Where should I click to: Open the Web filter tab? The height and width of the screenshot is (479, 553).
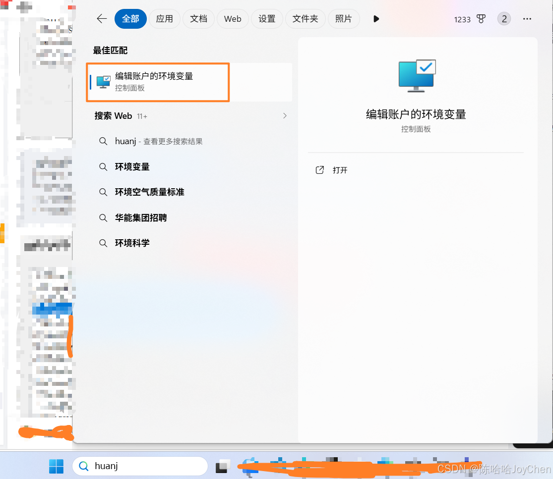coord(233,19)
